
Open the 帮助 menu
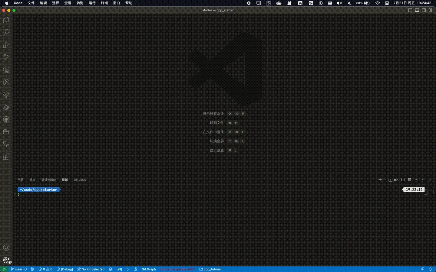[x=129, y=3]
